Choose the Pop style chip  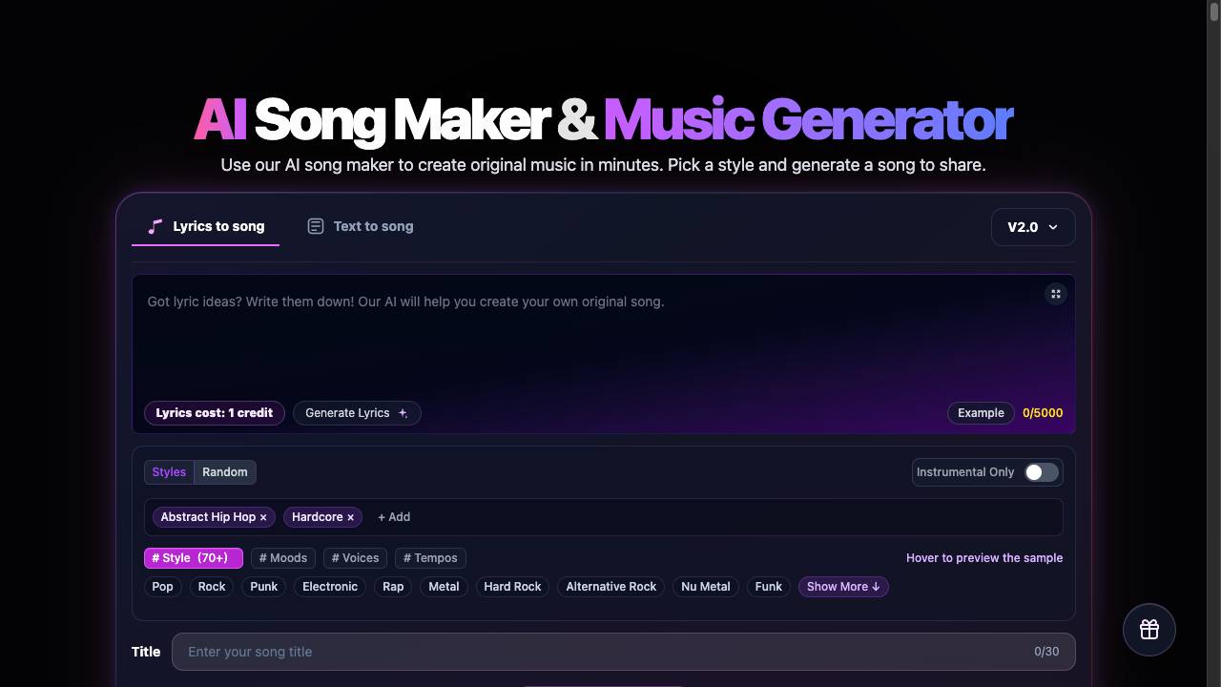point(163,587)
